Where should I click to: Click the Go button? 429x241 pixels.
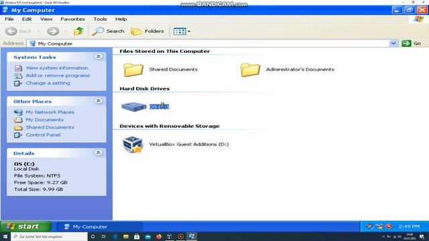[x=411, y=43]
